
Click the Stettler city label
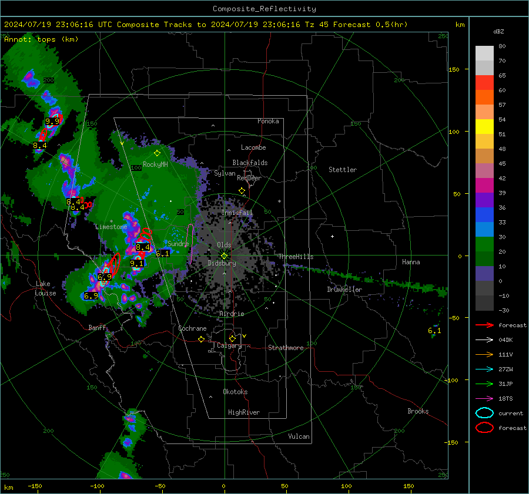pyautogui.click(x=343, y=170)
